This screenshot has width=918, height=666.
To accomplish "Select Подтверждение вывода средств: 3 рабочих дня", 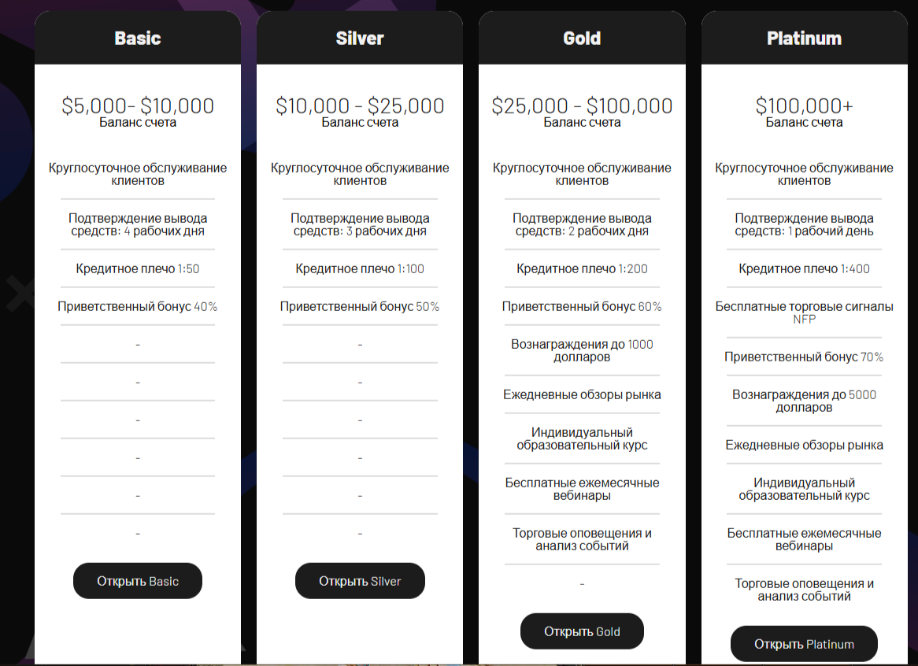I will (360, 224).
